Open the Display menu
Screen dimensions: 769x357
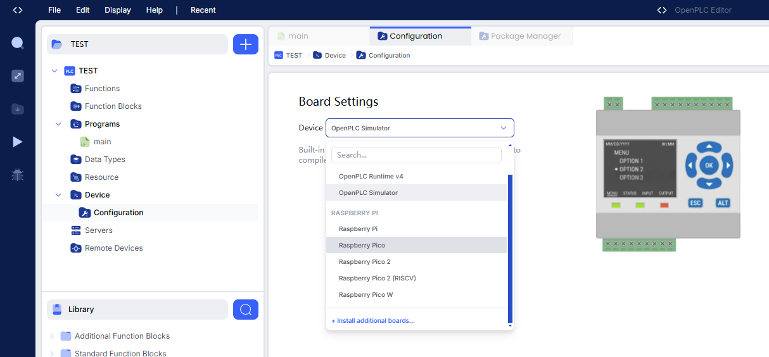coord(118,10)
